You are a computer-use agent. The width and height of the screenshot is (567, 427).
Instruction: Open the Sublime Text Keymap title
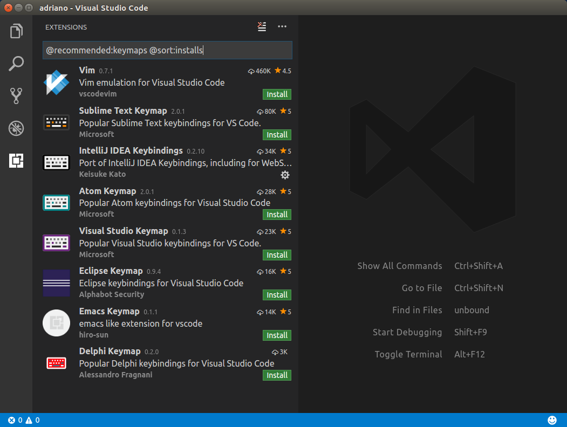point(123,111)
